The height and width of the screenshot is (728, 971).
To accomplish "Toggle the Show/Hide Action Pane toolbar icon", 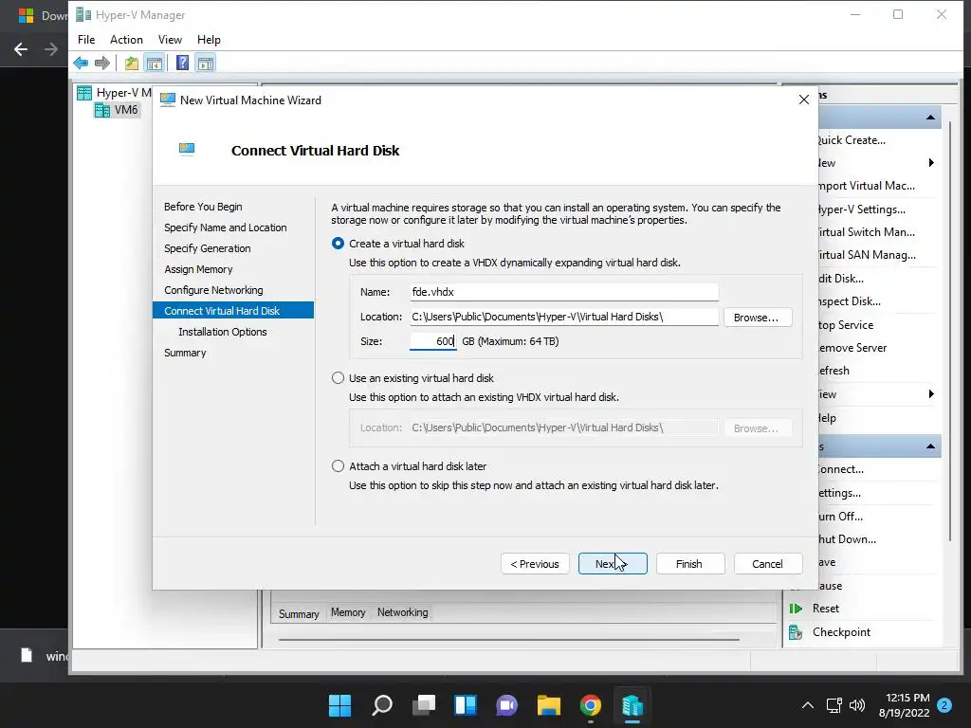I will [x=206, y=63].
